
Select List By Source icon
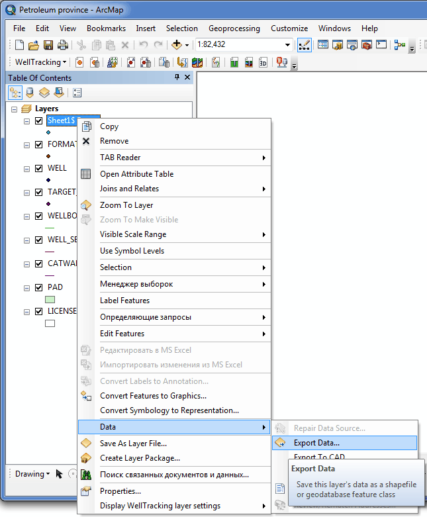click(x=30, y=93)
